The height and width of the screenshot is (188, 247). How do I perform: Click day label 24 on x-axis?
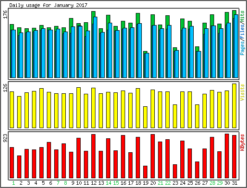tap(183, 183)
